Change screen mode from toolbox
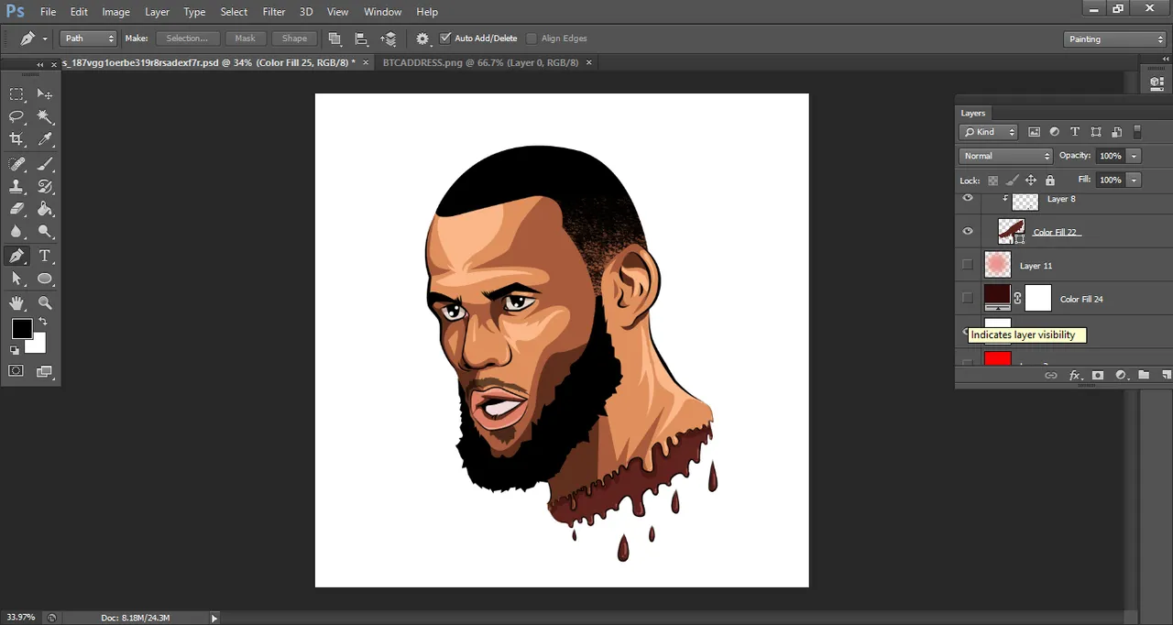This screenshot has height=625, width=1173. point(44,371)
